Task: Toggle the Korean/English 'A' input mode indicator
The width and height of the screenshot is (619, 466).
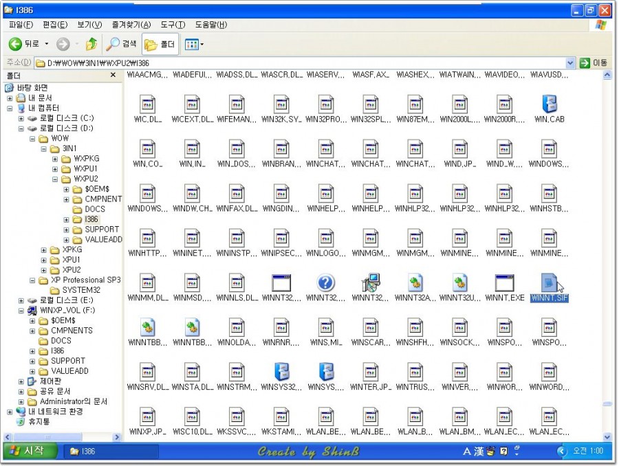Action: tap(467, 452)
